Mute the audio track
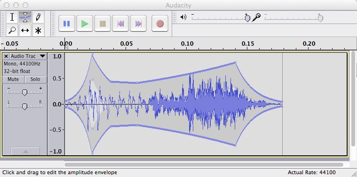The height and width of the screenshot is (177, 357). (13, 80)
